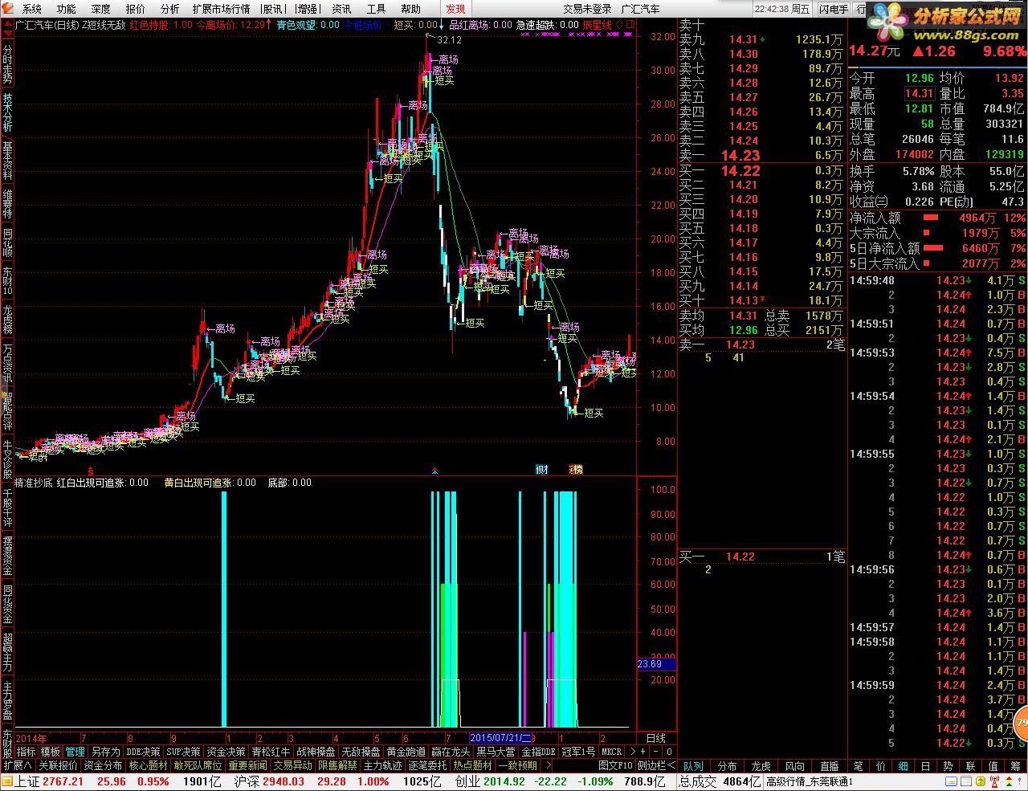Open the 龙虎榜 sidebar tab

(7, 319)
